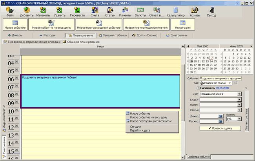The image size is (255, 161).
Task: Click the small icon next to Тип dropdown
Action: pyautogui.click(x=235, y=83)
